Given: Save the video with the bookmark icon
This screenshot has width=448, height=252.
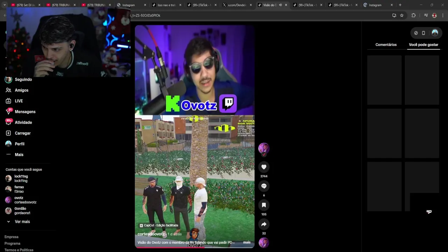Looking at the screenshot, I should pyautogui.click(x=264, y=205).
